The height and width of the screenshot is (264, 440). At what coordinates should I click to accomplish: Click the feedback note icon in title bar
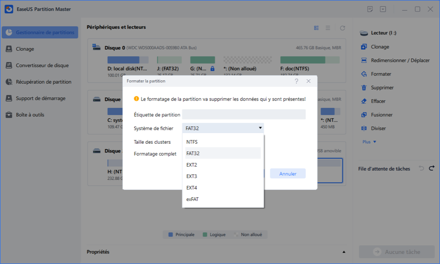(370, 9)
